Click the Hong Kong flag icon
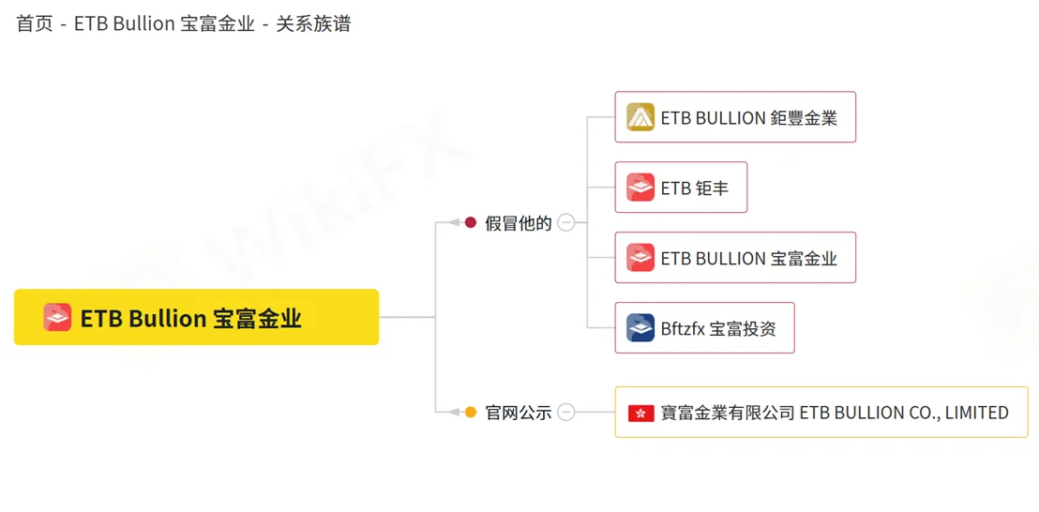 641,413
